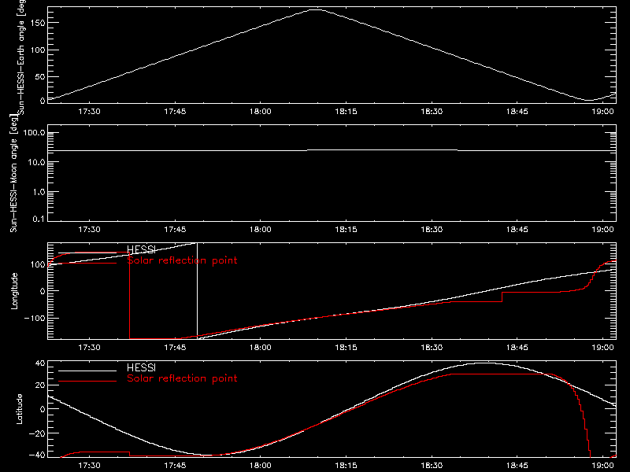The height and width of the screenshot is (472, 630).
Task: Click tick '10.0' on Moon angle axis
Action: point(36,162)
